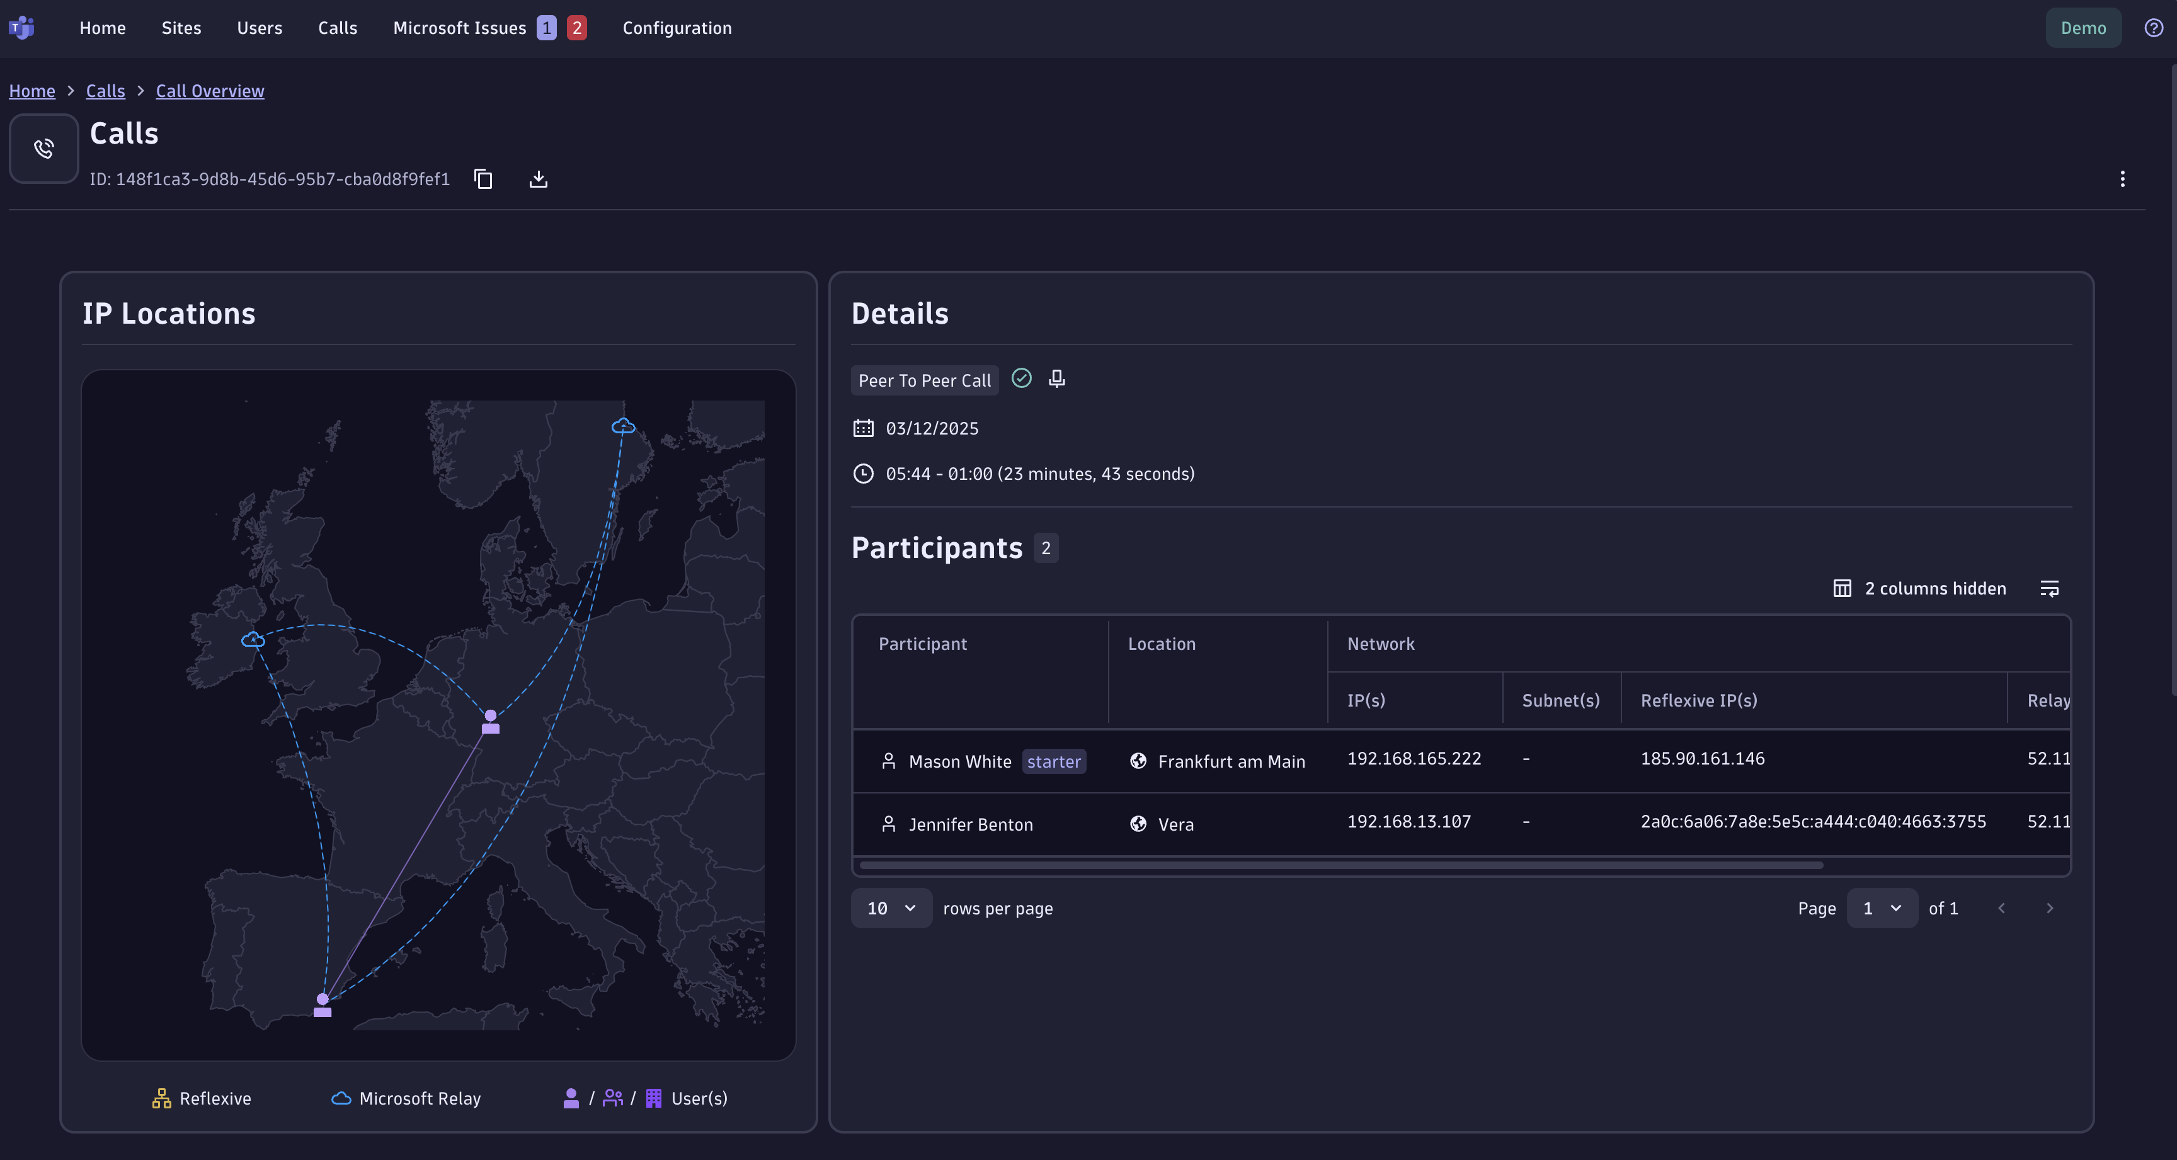Download the call data export
This screenshot has width=2177, height=1160.
click(x=537, y=179)
